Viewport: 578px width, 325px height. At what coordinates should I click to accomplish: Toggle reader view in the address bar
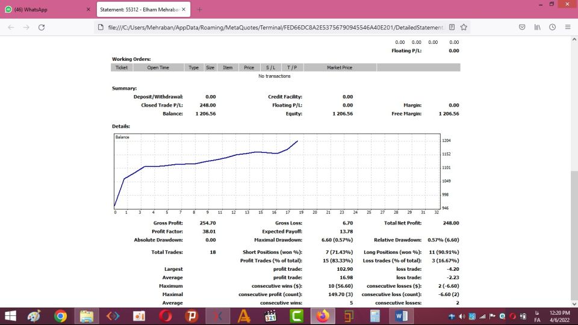[x=452, y=27]
